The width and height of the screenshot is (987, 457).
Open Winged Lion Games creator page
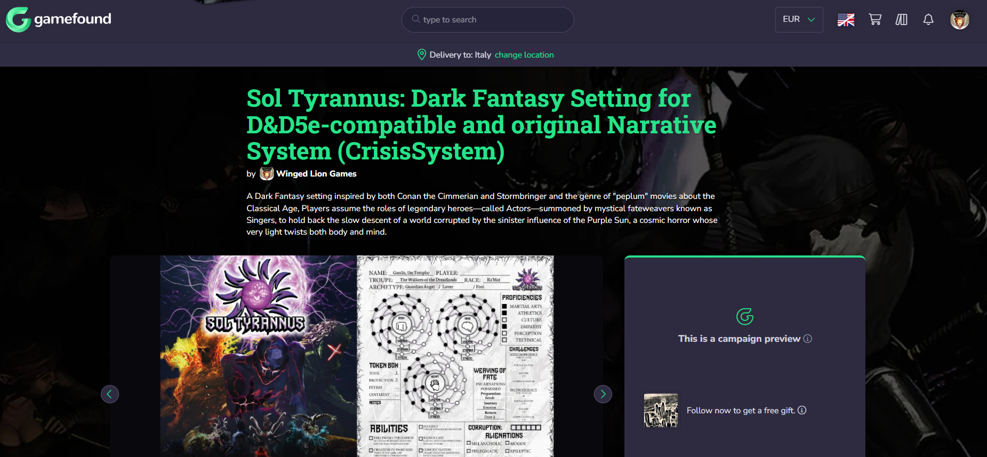pos(316,174)
